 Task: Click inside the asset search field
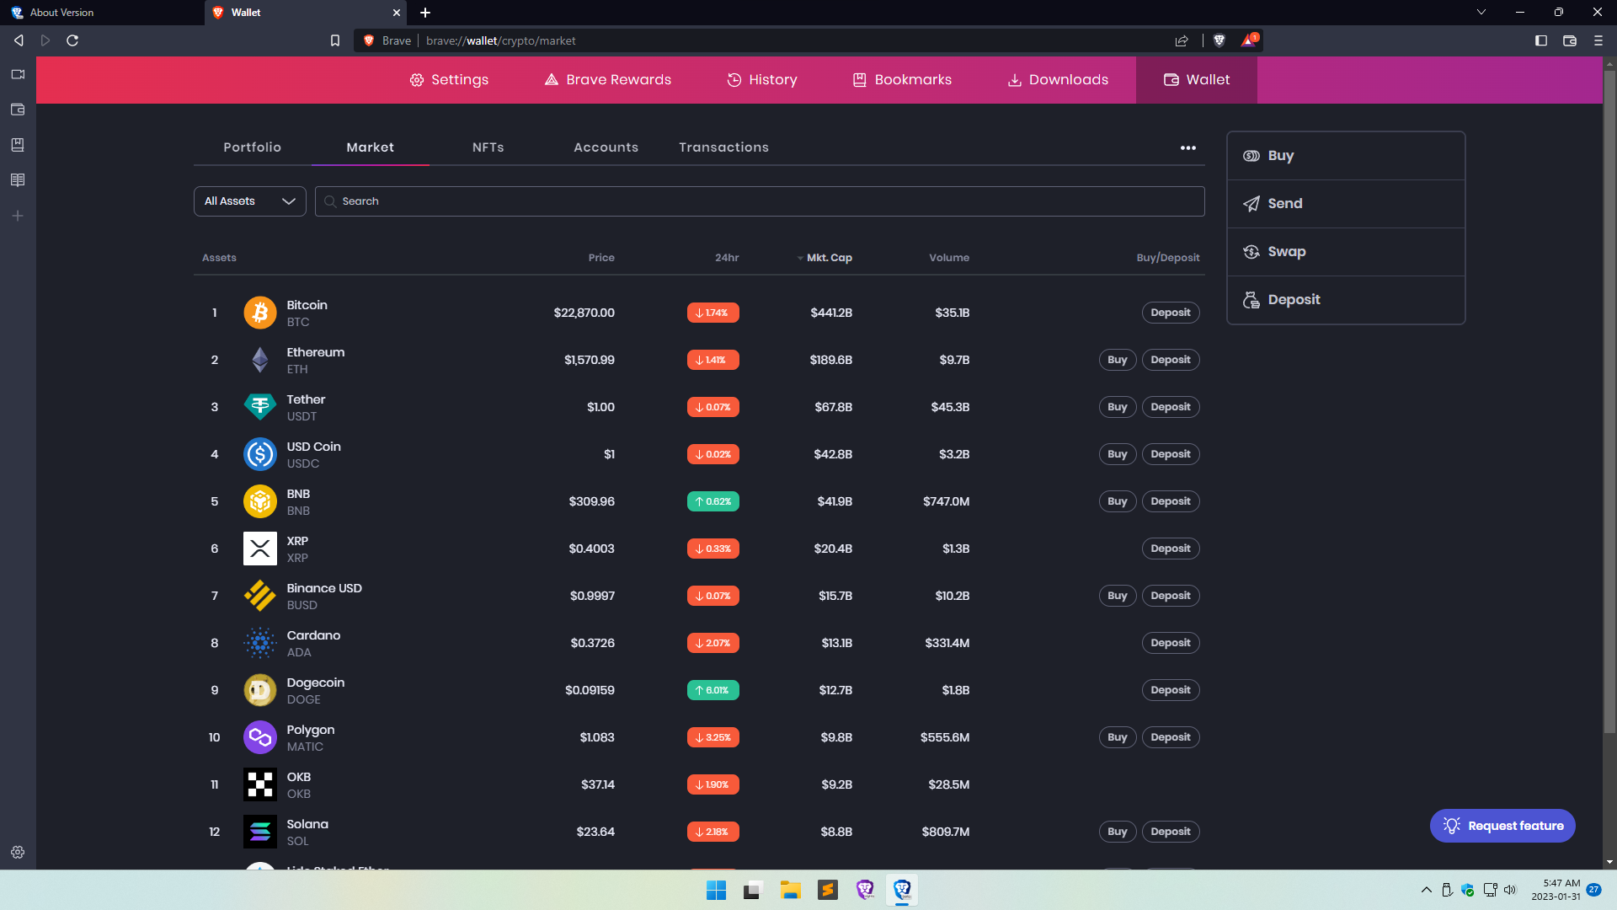[x=758, y=201]
